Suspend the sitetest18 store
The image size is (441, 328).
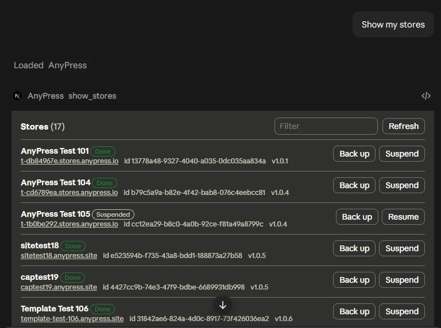[402, 248]
